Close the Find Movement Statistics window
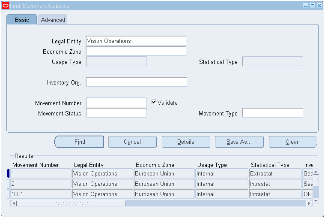This screenshot has height=218, width=325. [319, 6]
